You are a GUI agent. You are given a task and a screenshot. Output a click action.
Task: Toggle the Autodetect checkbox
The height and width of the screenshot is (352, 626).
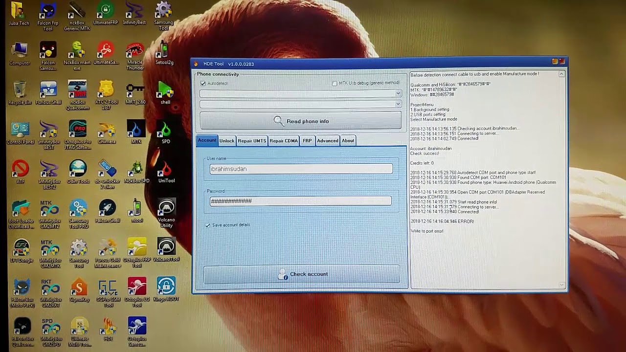coord(203,84)
